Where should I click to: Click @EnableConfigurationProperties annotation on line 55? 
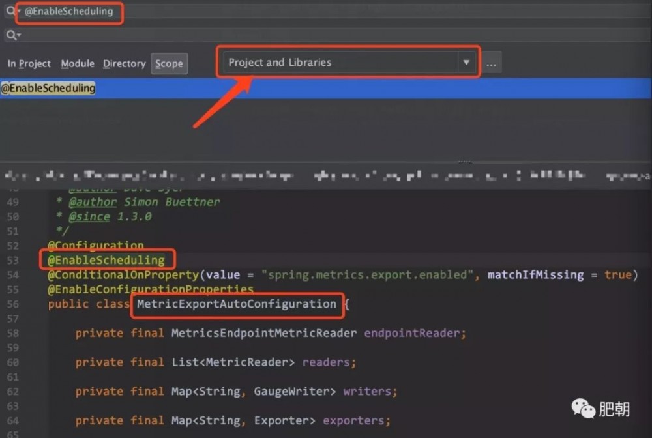coord(151,289)
